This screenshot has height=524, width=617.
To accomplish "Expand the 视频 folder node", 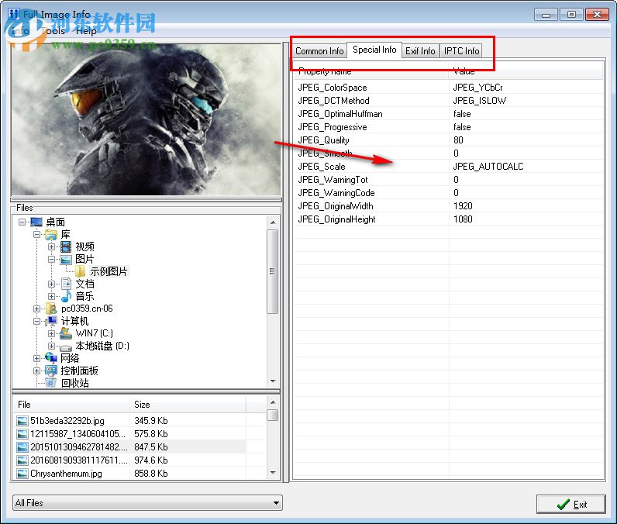I will click(x=51, y=246).
